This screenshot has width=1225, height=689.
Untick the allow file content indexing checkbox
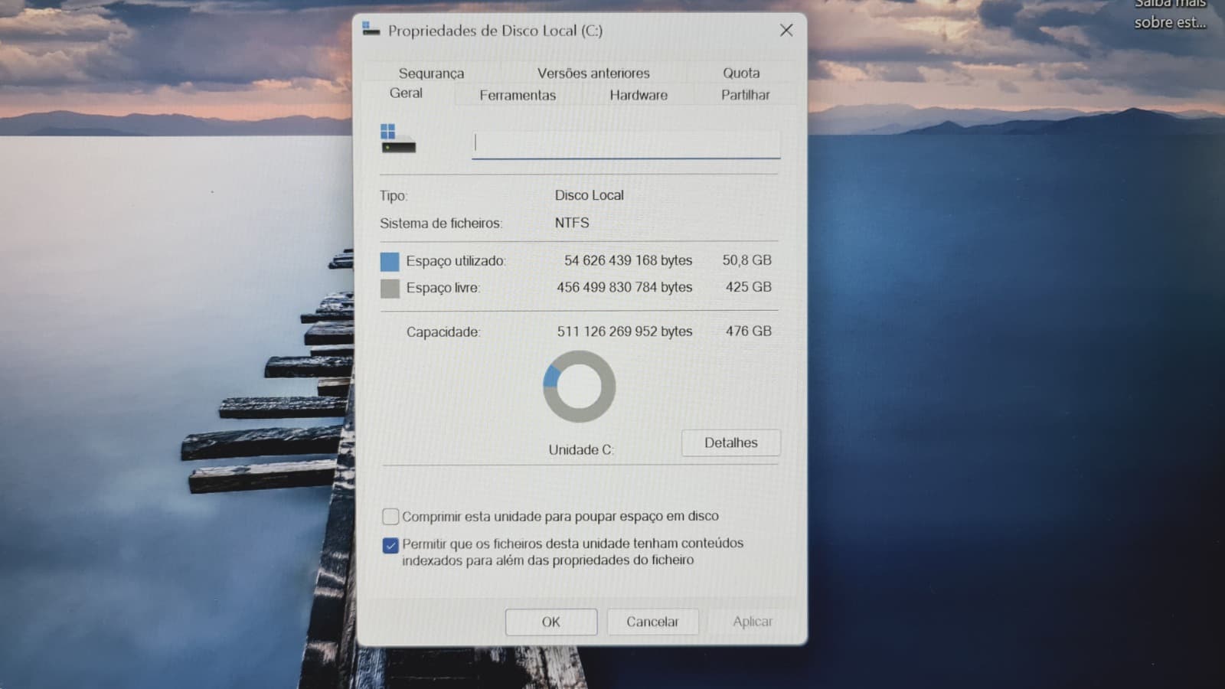tap(390, 545)
